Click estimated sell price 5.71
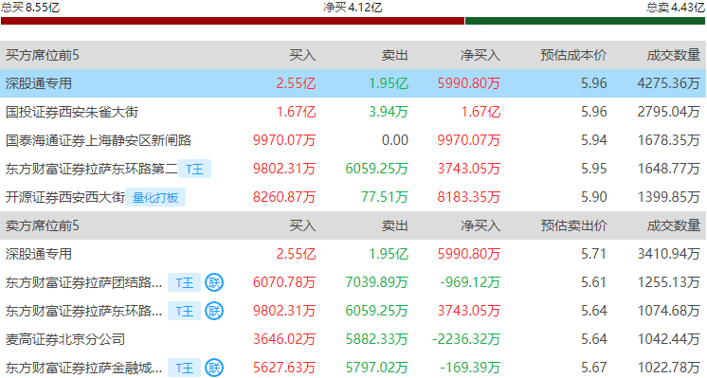The width and height of the screenshot is (707, 378). point(594,254)
